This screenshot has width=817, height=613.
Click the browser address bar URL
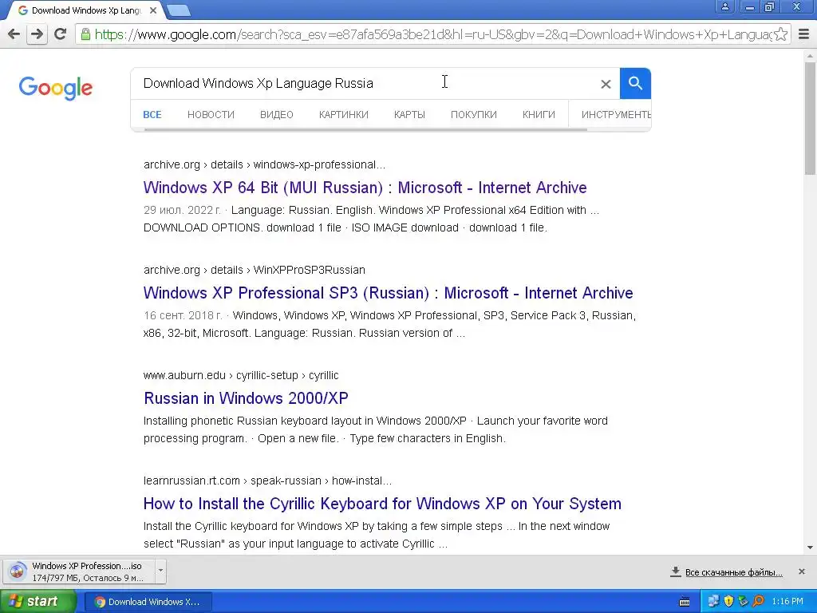[x=432, y=34]
